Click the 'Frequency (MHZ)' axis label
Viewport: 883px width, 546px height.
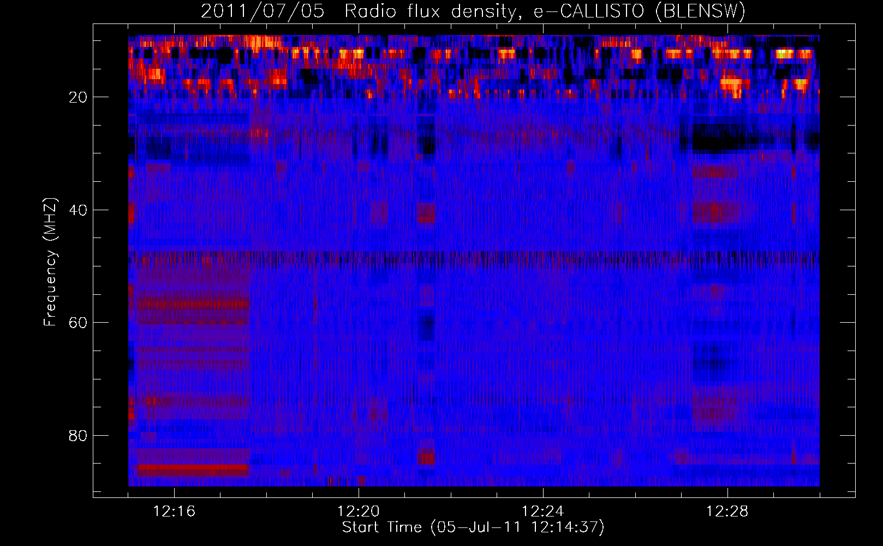coord(50,263)
